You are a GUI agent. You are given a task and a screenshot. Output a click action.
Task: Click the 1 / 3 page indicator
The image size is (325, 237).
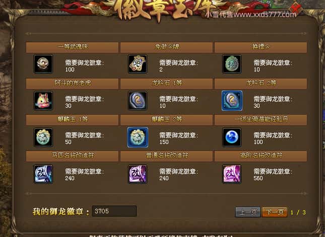coord(298,212)
